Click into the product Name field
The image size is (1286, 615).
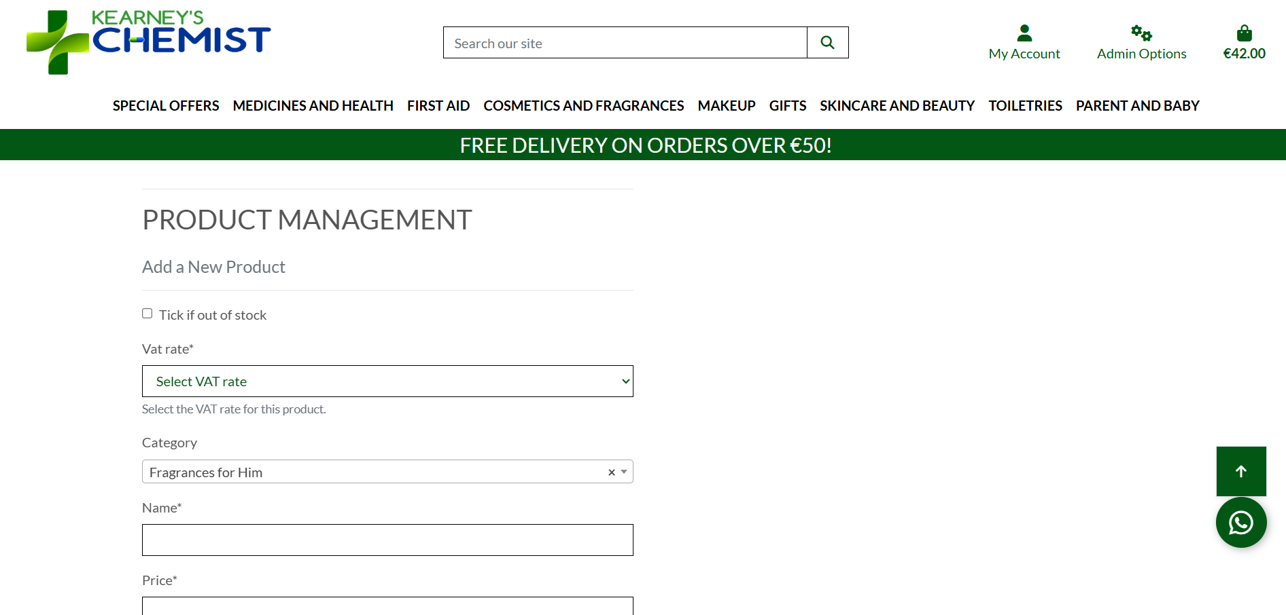[387, 540]
